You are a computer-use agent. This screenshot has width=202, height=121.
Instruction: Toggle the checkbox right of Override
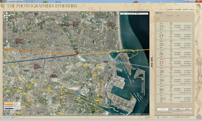tap(169, 117)
